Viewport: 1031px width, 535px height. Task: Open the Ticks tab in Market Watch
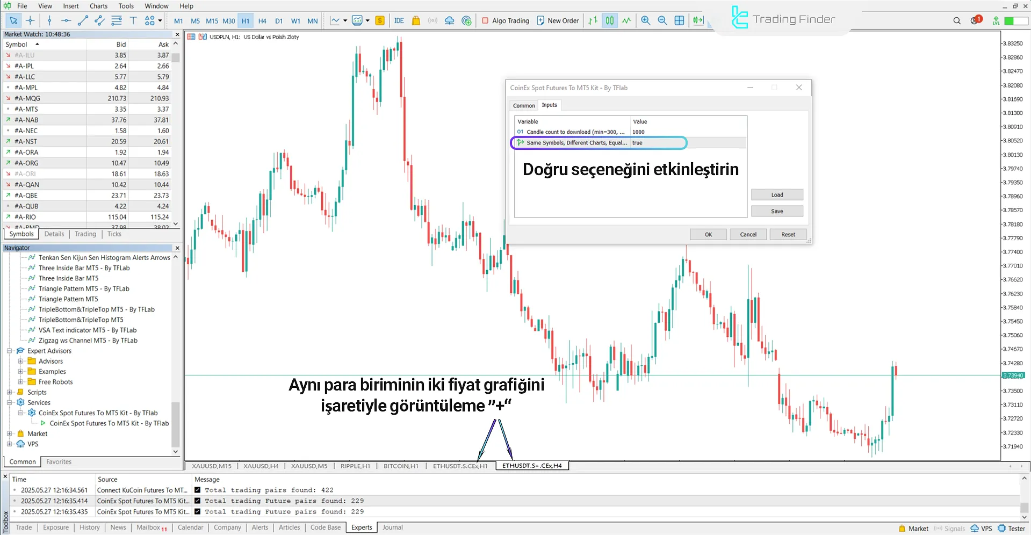tap(114, 234)
